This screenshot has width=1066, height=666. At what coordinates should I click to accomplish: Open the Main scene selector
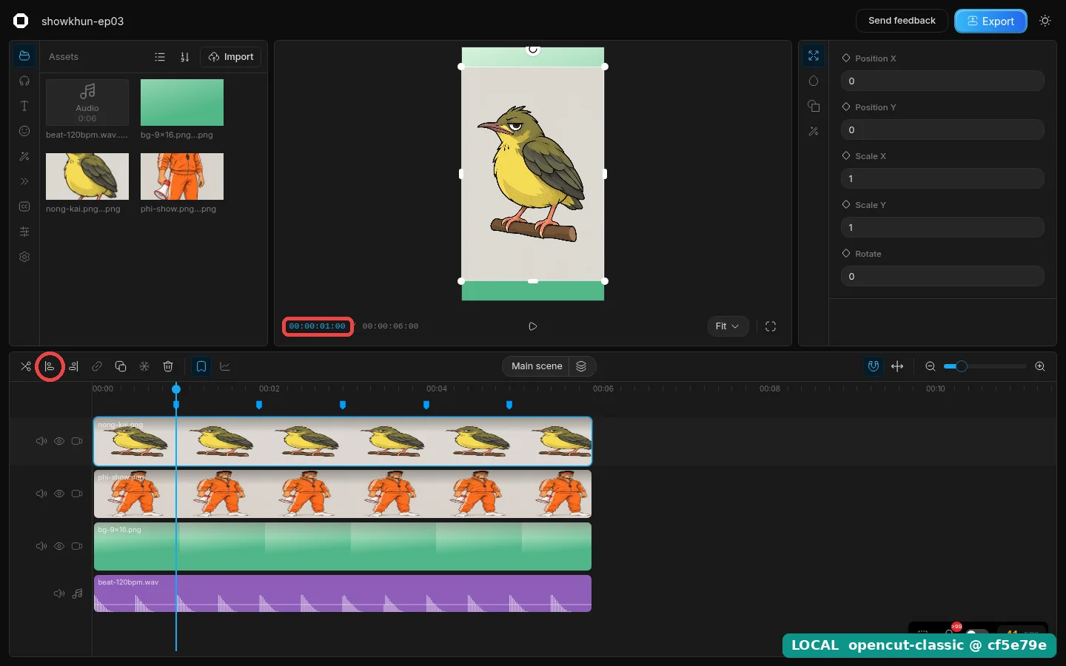tap(537, 366)
